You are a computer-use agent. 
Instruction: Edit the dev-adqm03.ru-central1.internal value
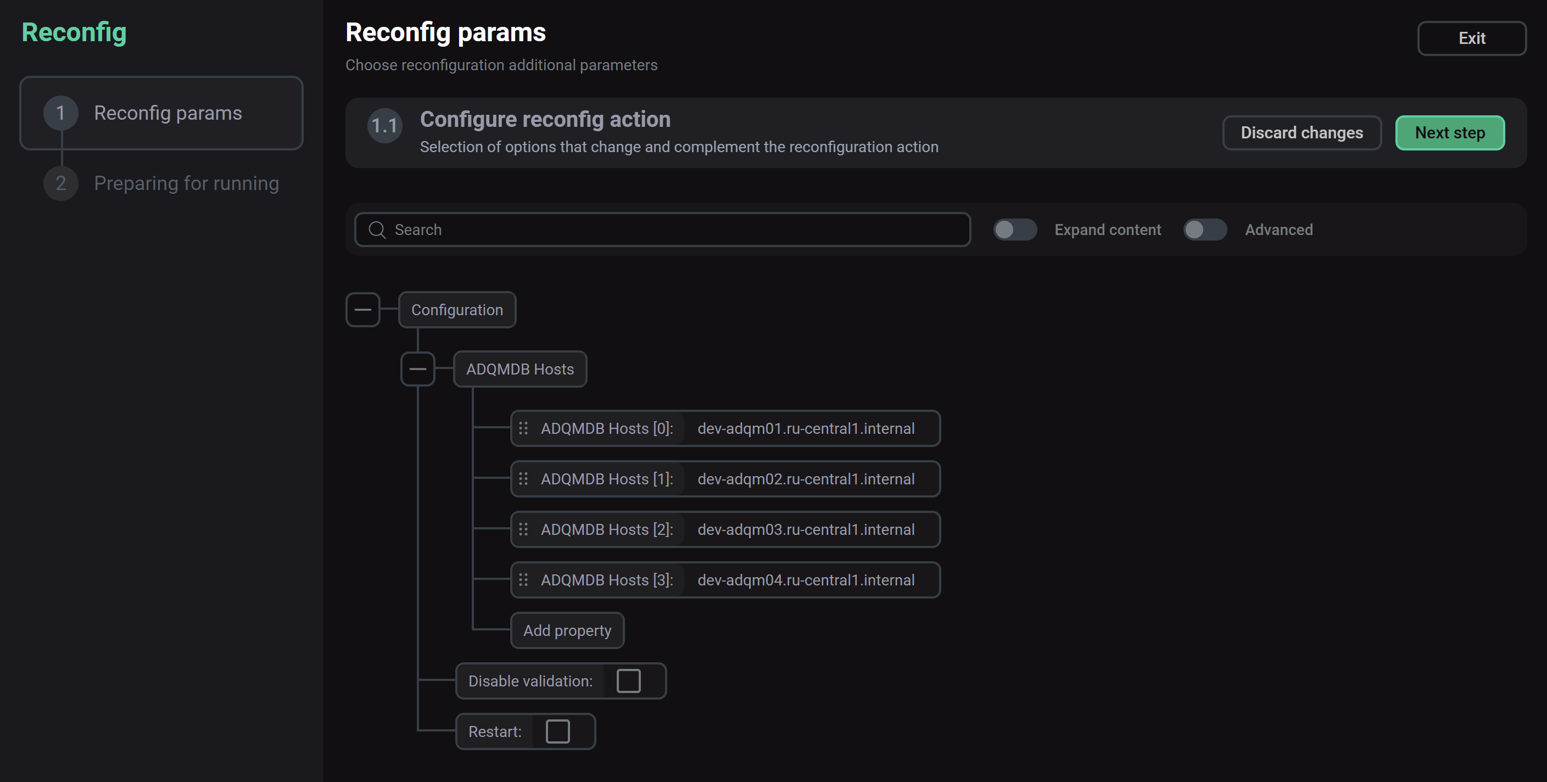point(806,529)
